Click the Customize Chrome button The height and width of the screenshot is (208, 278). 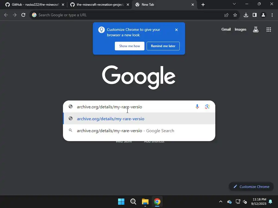click(x=251, y=187)
